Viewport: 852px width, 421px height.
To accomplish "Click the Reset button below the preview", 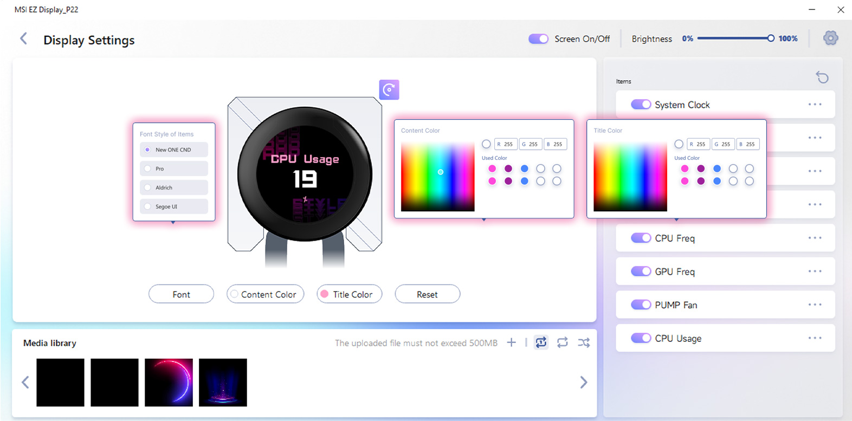I will coord(428,294).
